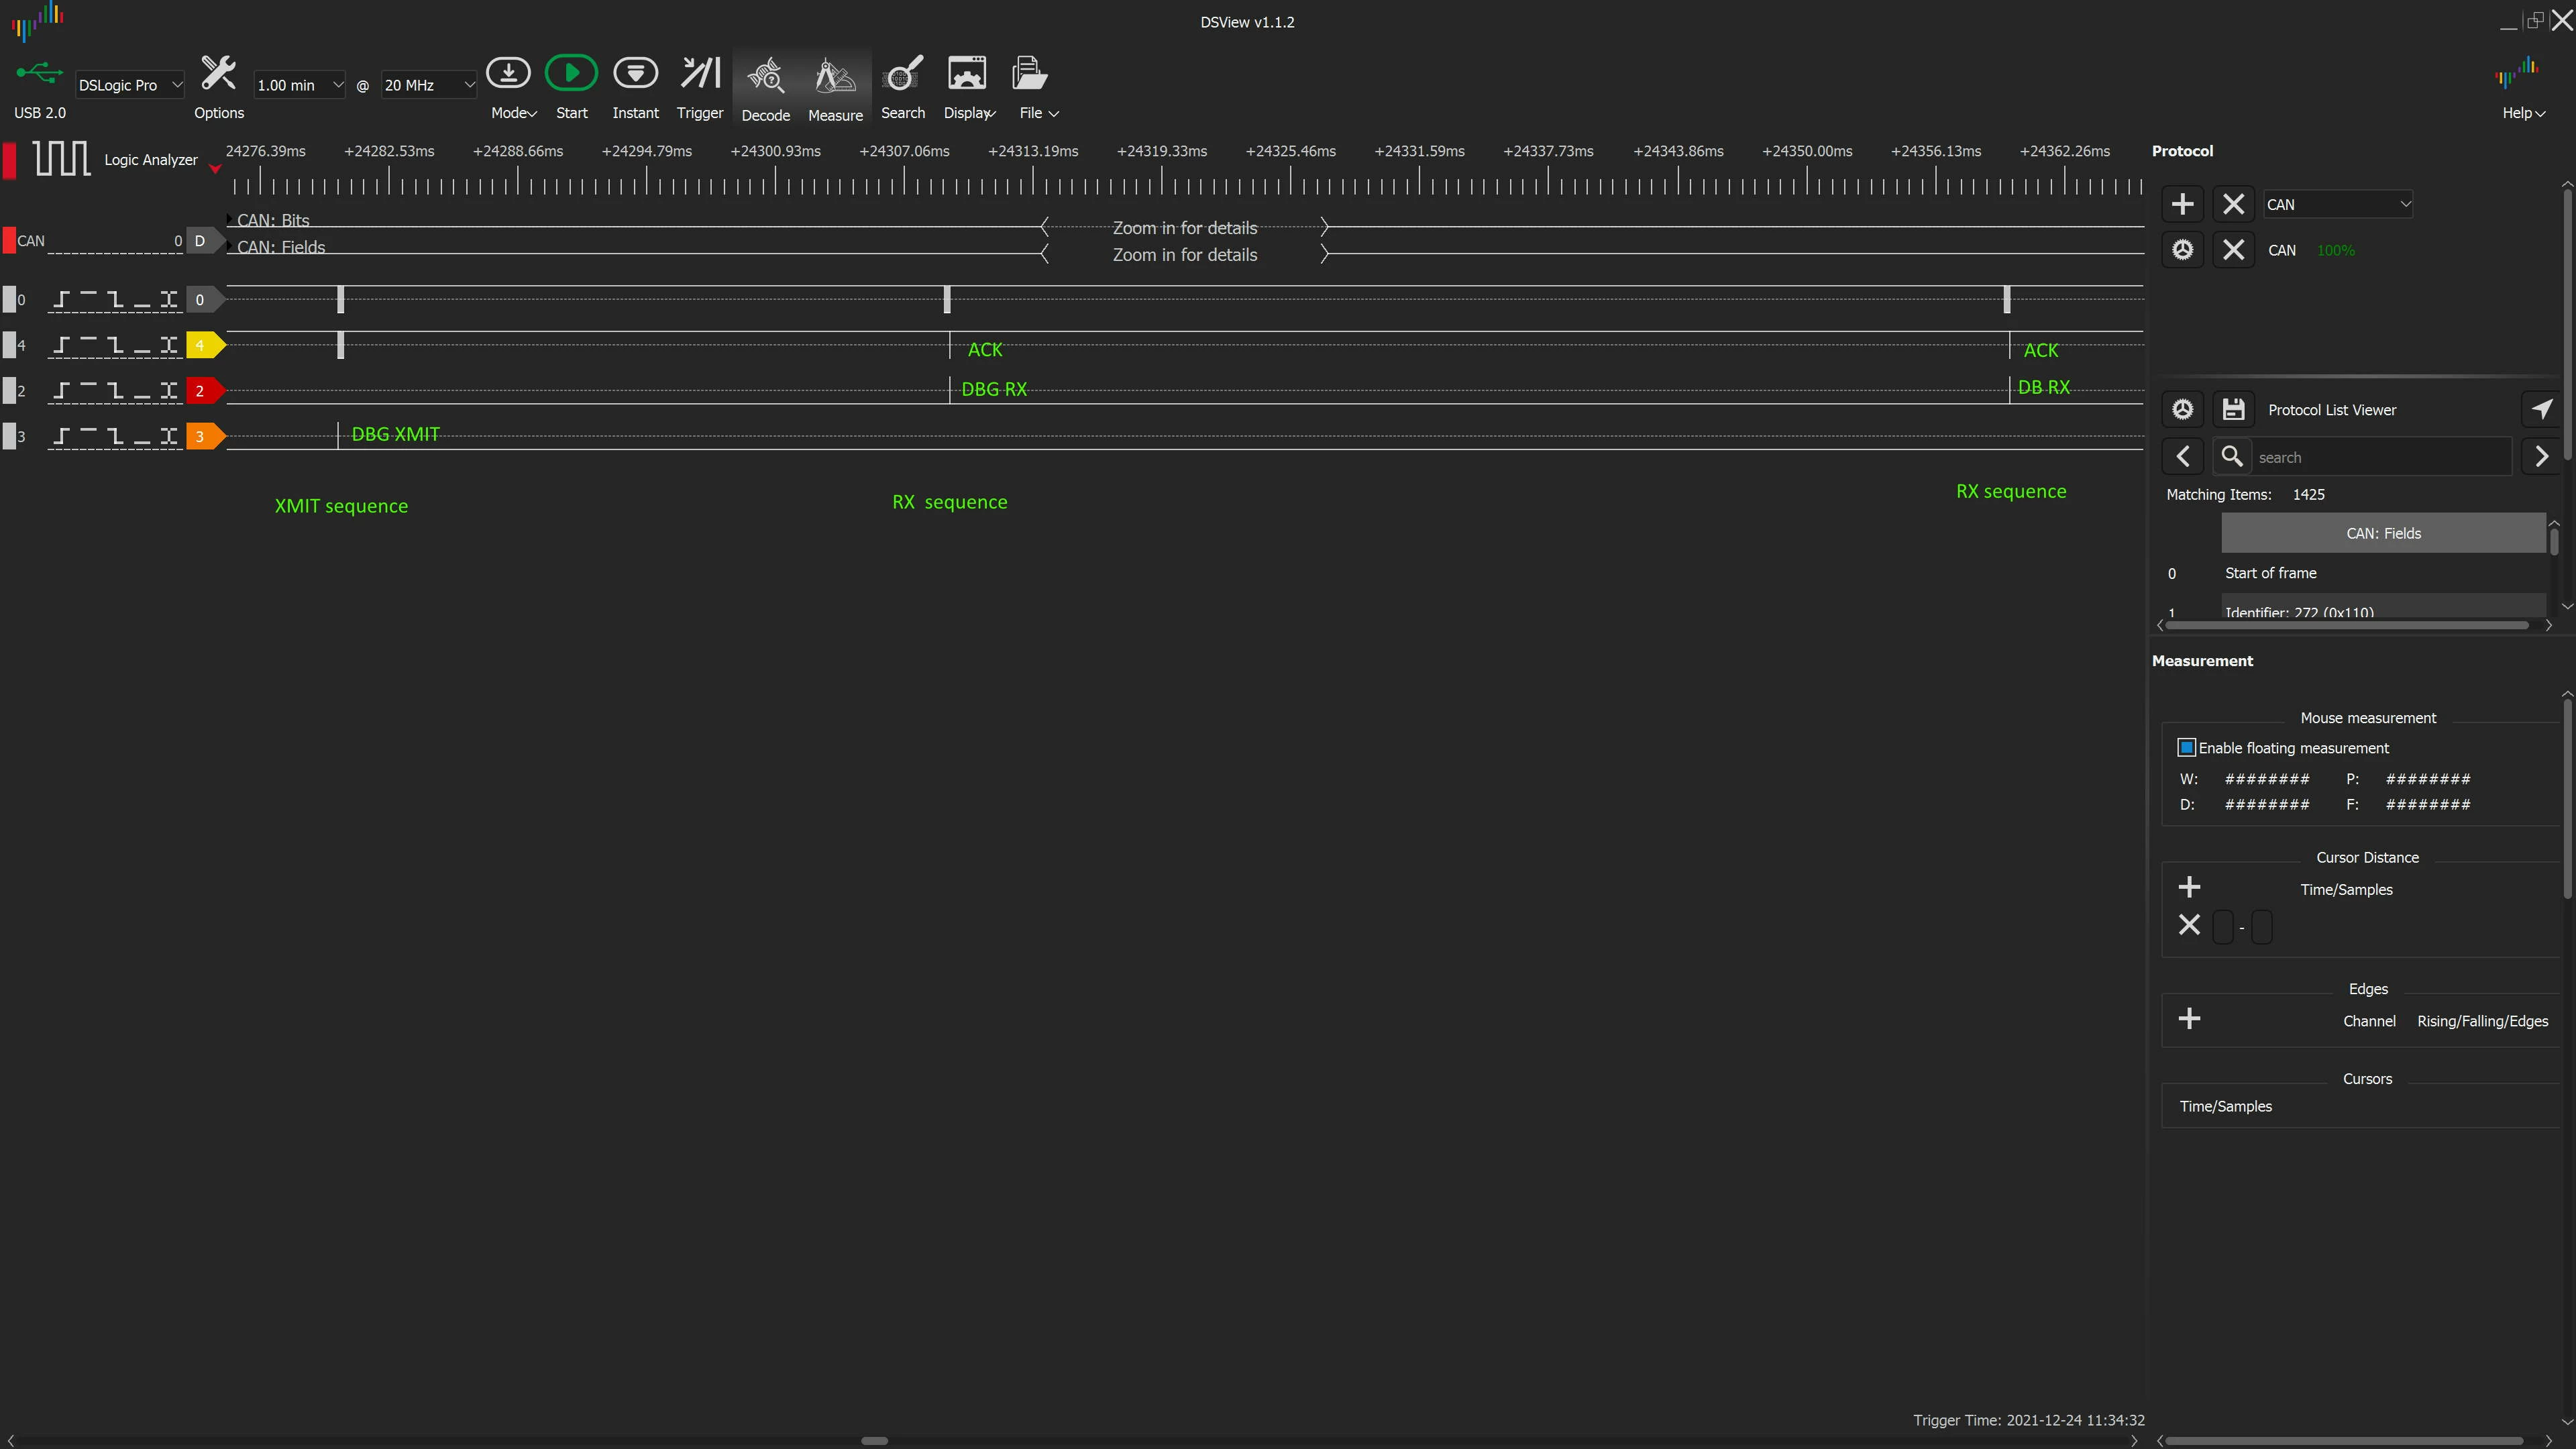This screenshot has width=2576, height=1449.
Task: Select the CAN: Fields column header
Action: (x=2383, y=533)
